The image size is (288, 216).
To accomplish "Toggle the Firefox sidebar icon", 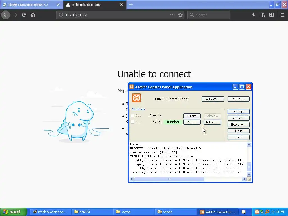I will [272, 15].
